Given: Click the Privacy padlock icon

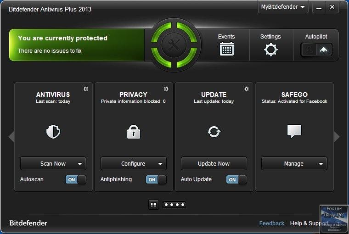Looking at the screenshot, I should coord(134,132).
